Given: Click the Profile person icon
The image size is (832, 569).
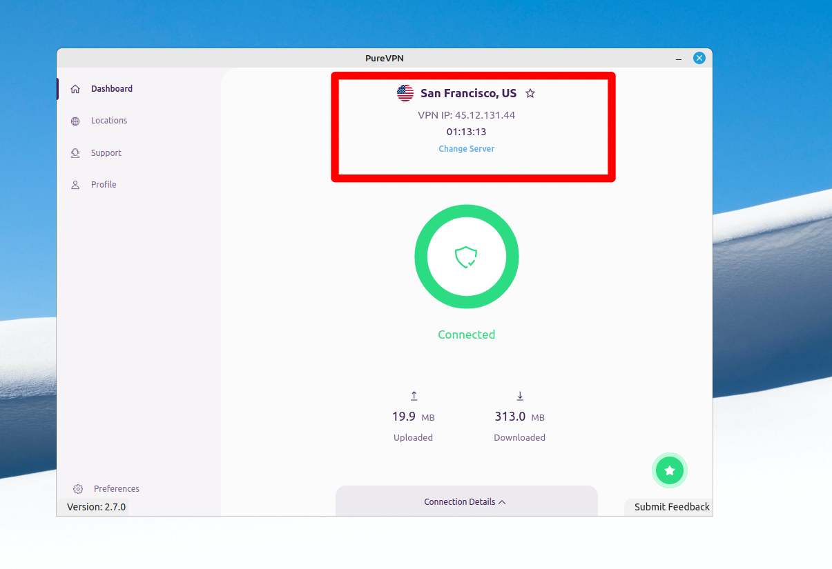Looking at the screenshot, I should [x=75, y=185].
